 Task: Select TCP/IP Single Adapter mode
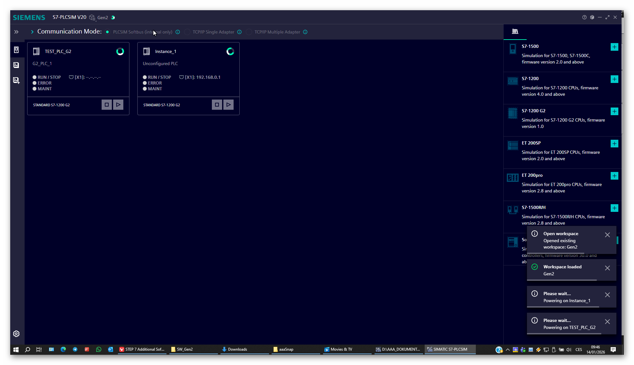point(187,32)
